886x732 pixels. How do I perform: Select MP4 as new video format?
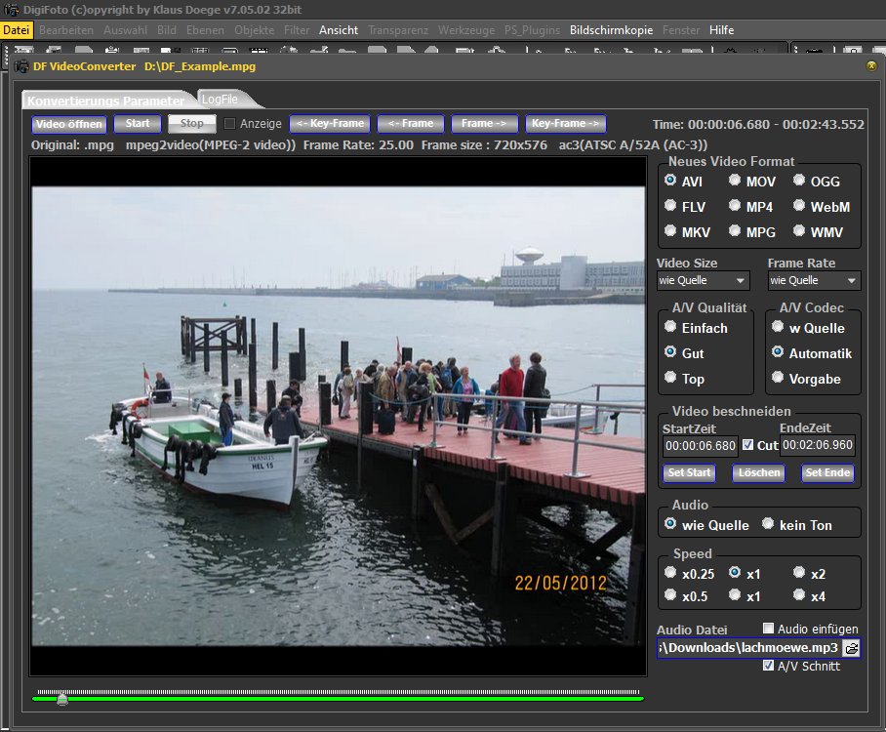734,207
